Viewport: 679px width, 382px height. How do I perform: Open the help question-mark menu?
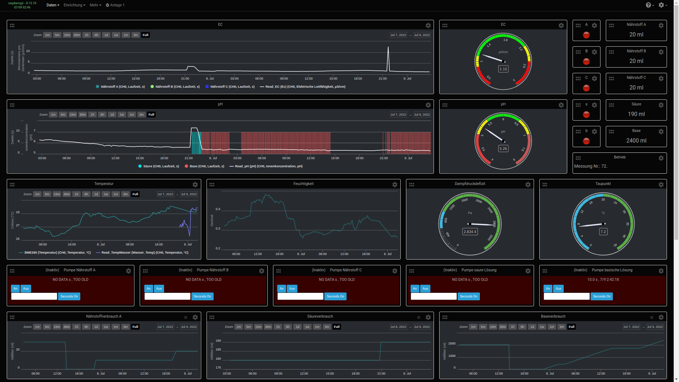[x=649, y=5]
